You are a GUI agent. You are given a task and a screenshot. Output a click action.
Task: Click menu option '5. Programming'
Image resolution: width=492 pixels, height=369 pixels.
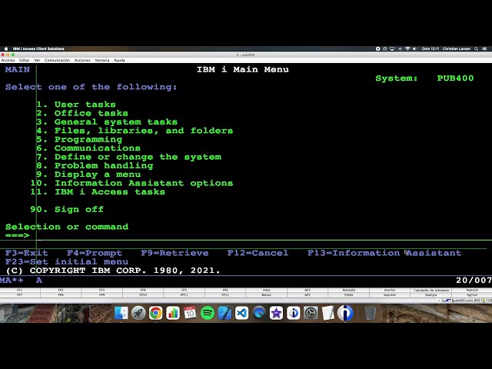pos(79,140)
